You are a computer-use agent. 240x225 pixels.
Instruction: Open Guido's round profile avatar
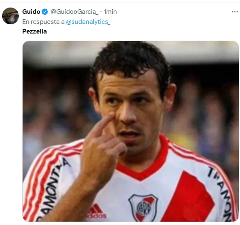point(10,16)
